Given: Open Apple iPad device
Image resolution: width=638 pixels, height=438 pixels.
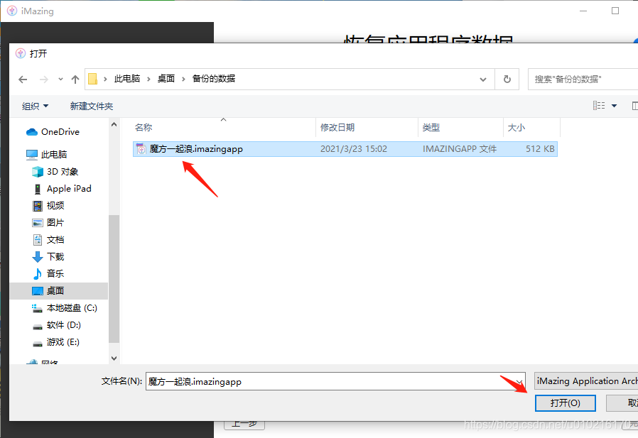Looking at the screenshot, I should point(69,189).
